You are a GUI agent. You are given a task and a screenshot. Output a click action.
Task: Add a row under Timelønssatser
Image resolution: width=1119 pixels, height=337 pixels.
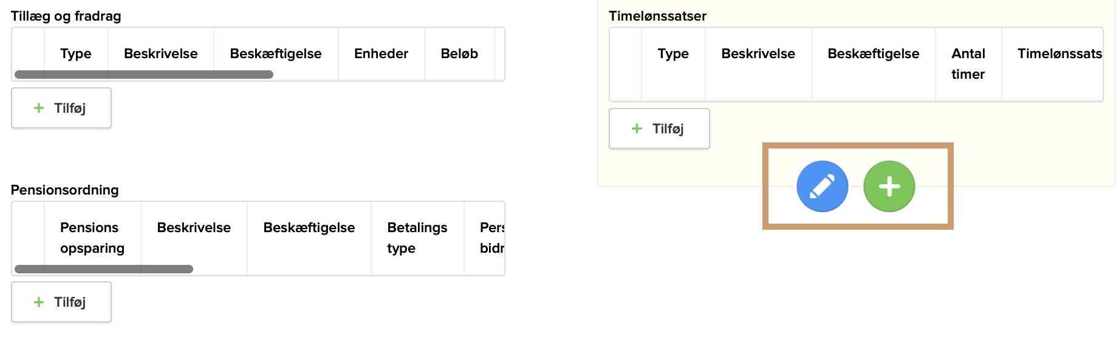[659, 128]
